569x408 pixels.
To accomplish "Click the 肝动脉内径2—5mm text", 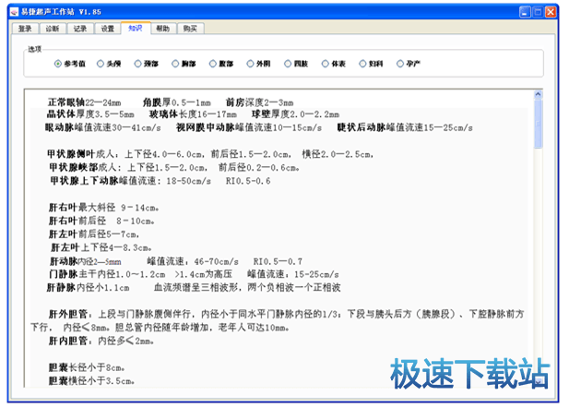I will (85, 261).
